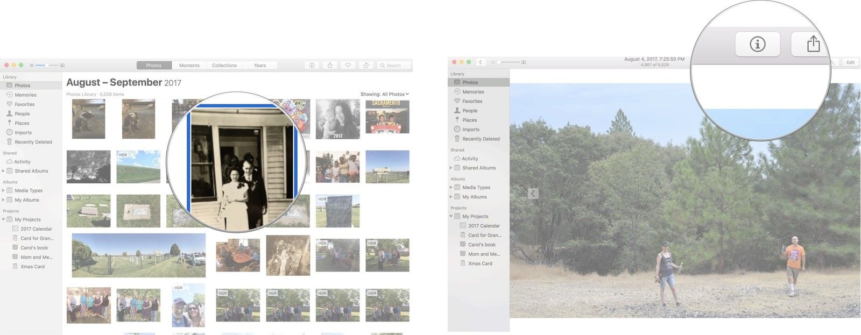Click the heart Favorite toolbar button

point(348,65)
